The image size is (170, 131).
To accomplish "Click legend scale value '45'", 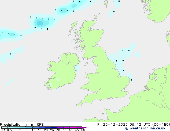I will (77, 130).
